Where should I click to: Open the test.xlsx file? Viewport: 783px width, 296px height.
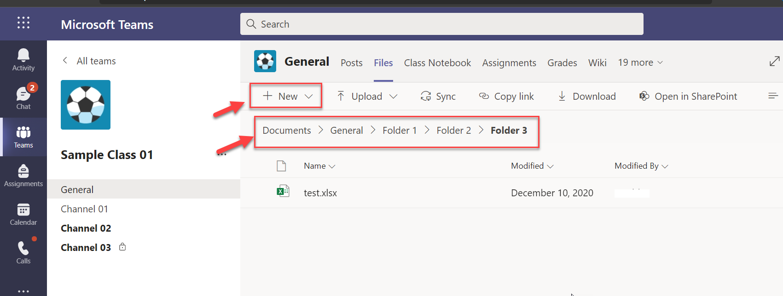pos(320,193)
